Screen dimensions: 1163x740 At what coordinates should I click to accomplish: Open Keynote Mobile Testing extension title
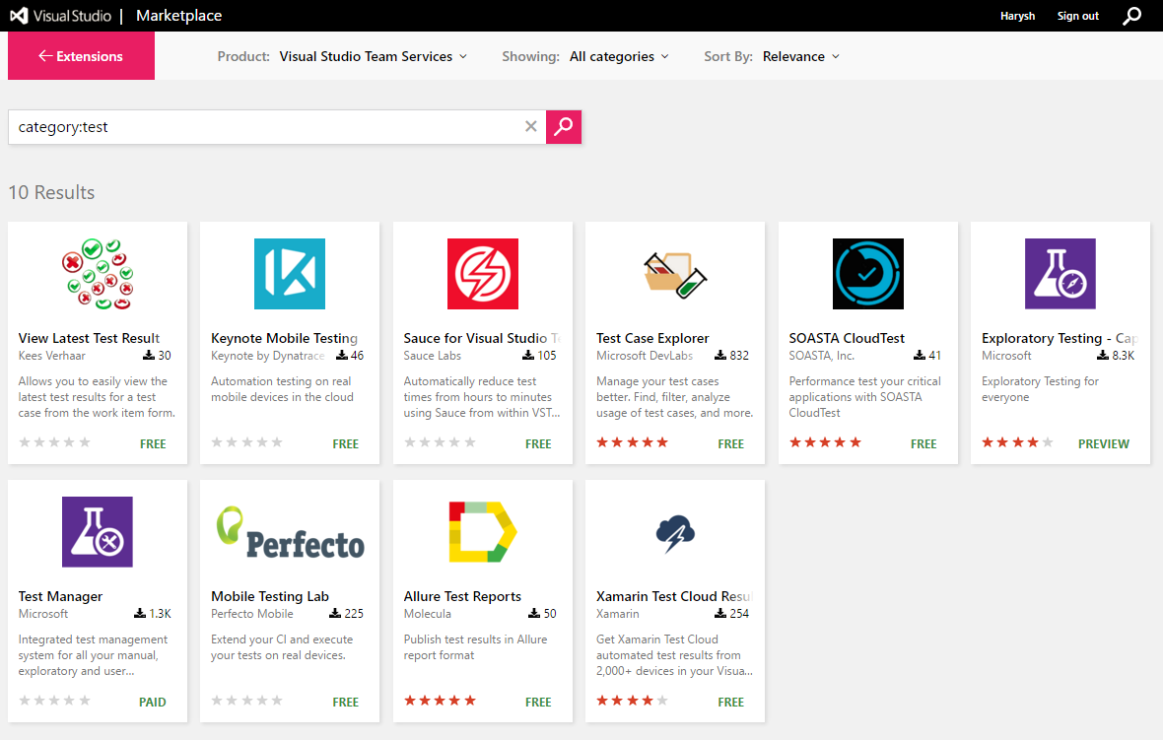[284, 338]
